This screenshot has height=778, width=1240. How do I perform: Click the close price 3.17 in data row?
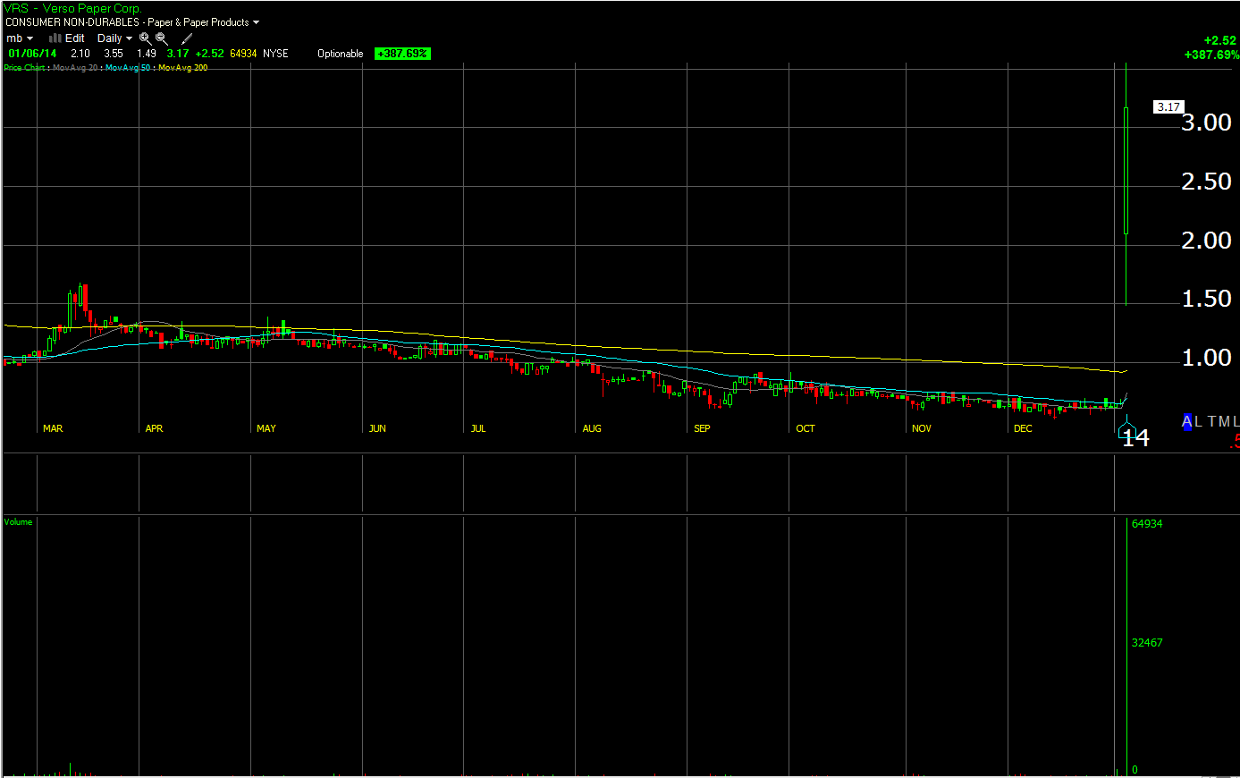pyautogui.click(x=178, y=54)
